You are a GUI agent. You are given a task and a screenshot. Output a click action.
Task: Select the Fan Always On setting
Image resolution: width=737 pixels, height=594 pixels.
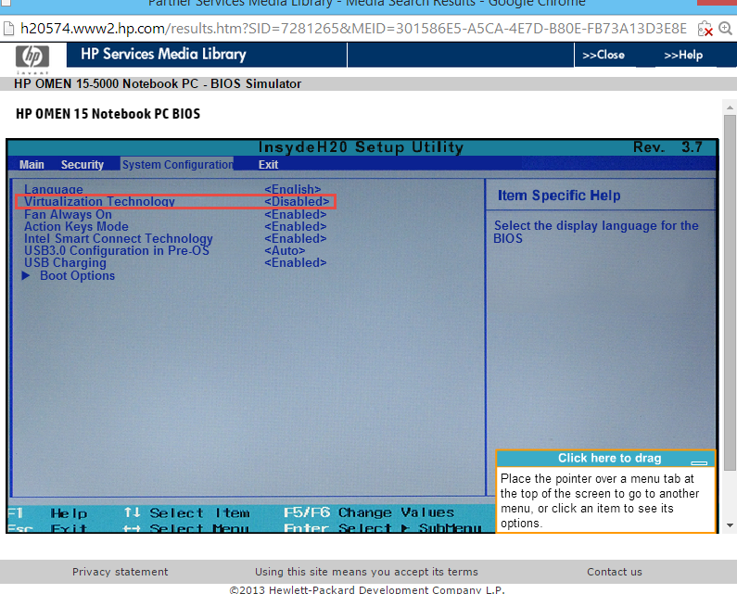coord(69,214)
